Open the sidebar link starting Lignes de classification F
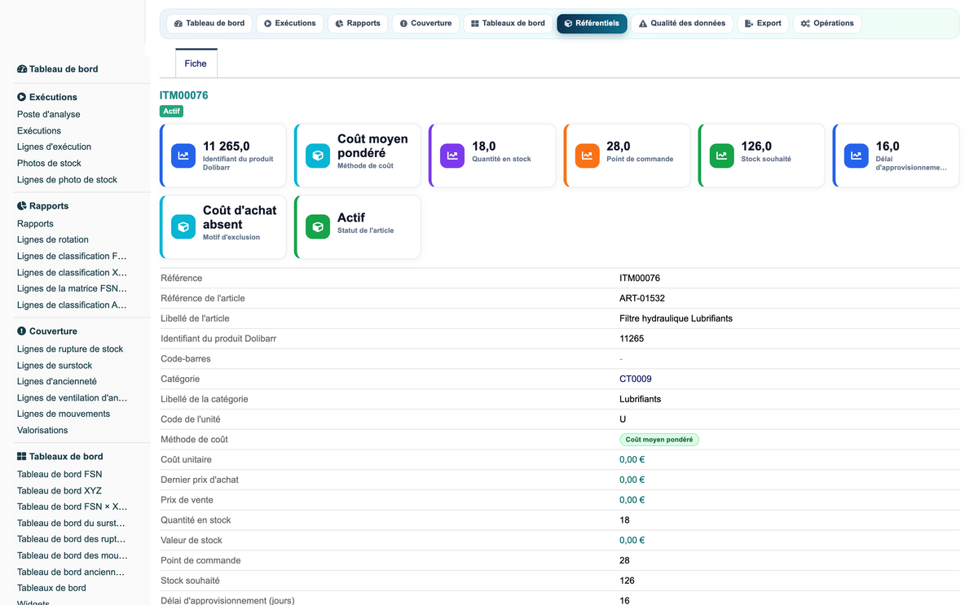Screen dimensions: 978x605 coord(72,256)
